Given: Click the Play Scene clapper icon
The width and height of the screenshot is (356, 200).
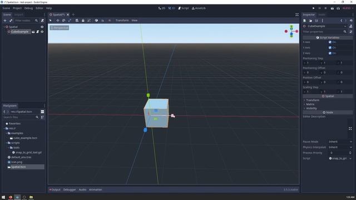Looking at the screenshot, I should pyautogui.click(x=332, y=8).
